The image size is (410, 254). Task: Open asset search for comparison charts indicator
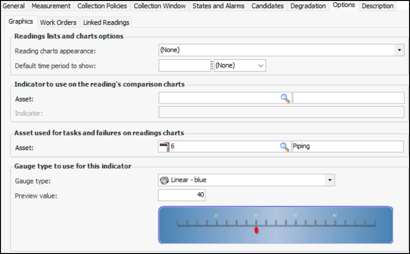pyautogui.click(x=285, y=98)
